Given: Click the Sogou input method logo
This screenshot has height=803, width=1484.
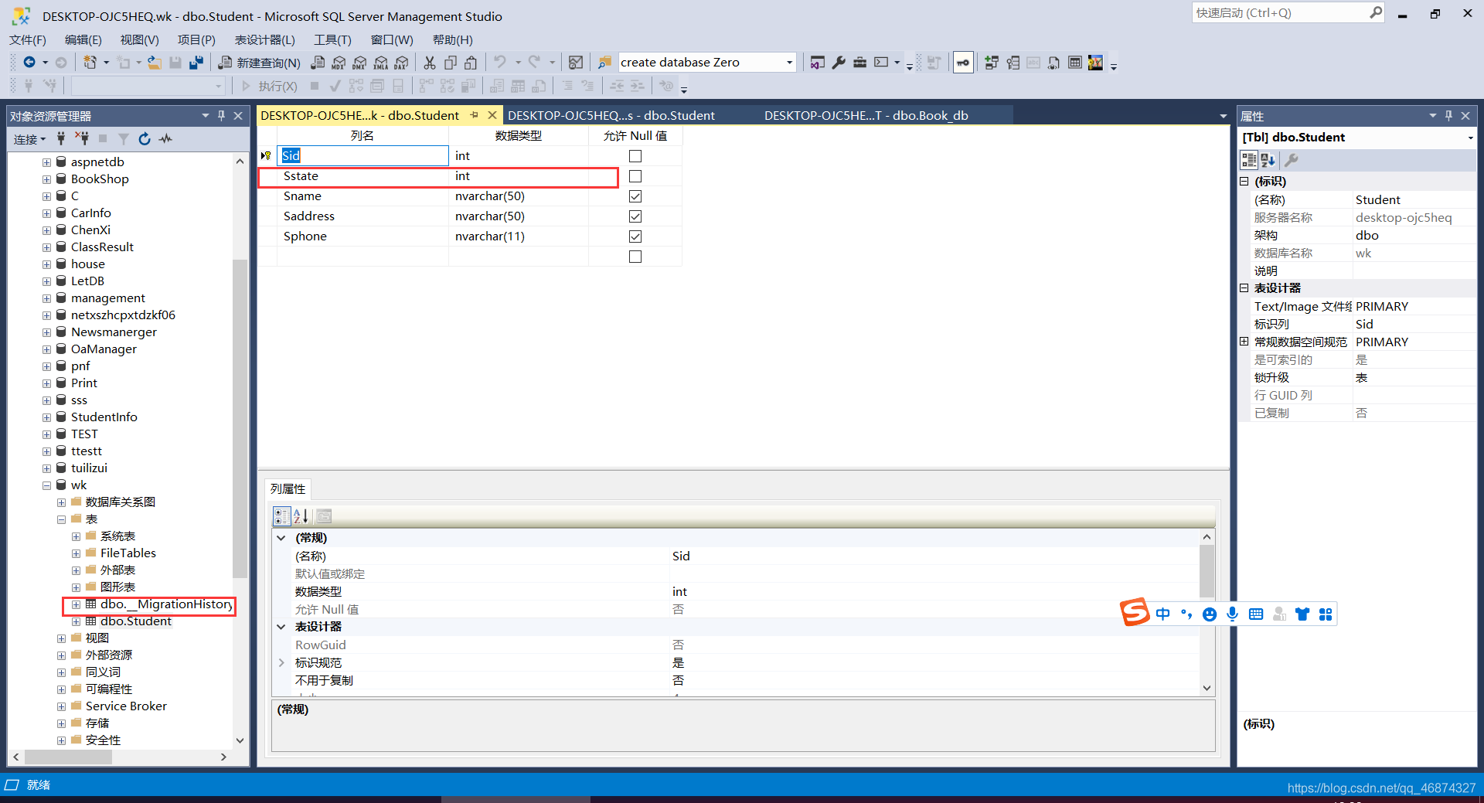Looking at the screenshot, I should (x=1135, y=613).
